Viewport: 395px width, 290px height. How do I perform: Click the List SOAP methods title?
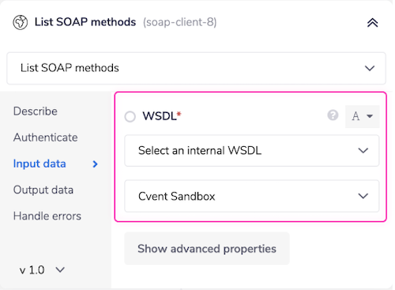coord(85,22)
